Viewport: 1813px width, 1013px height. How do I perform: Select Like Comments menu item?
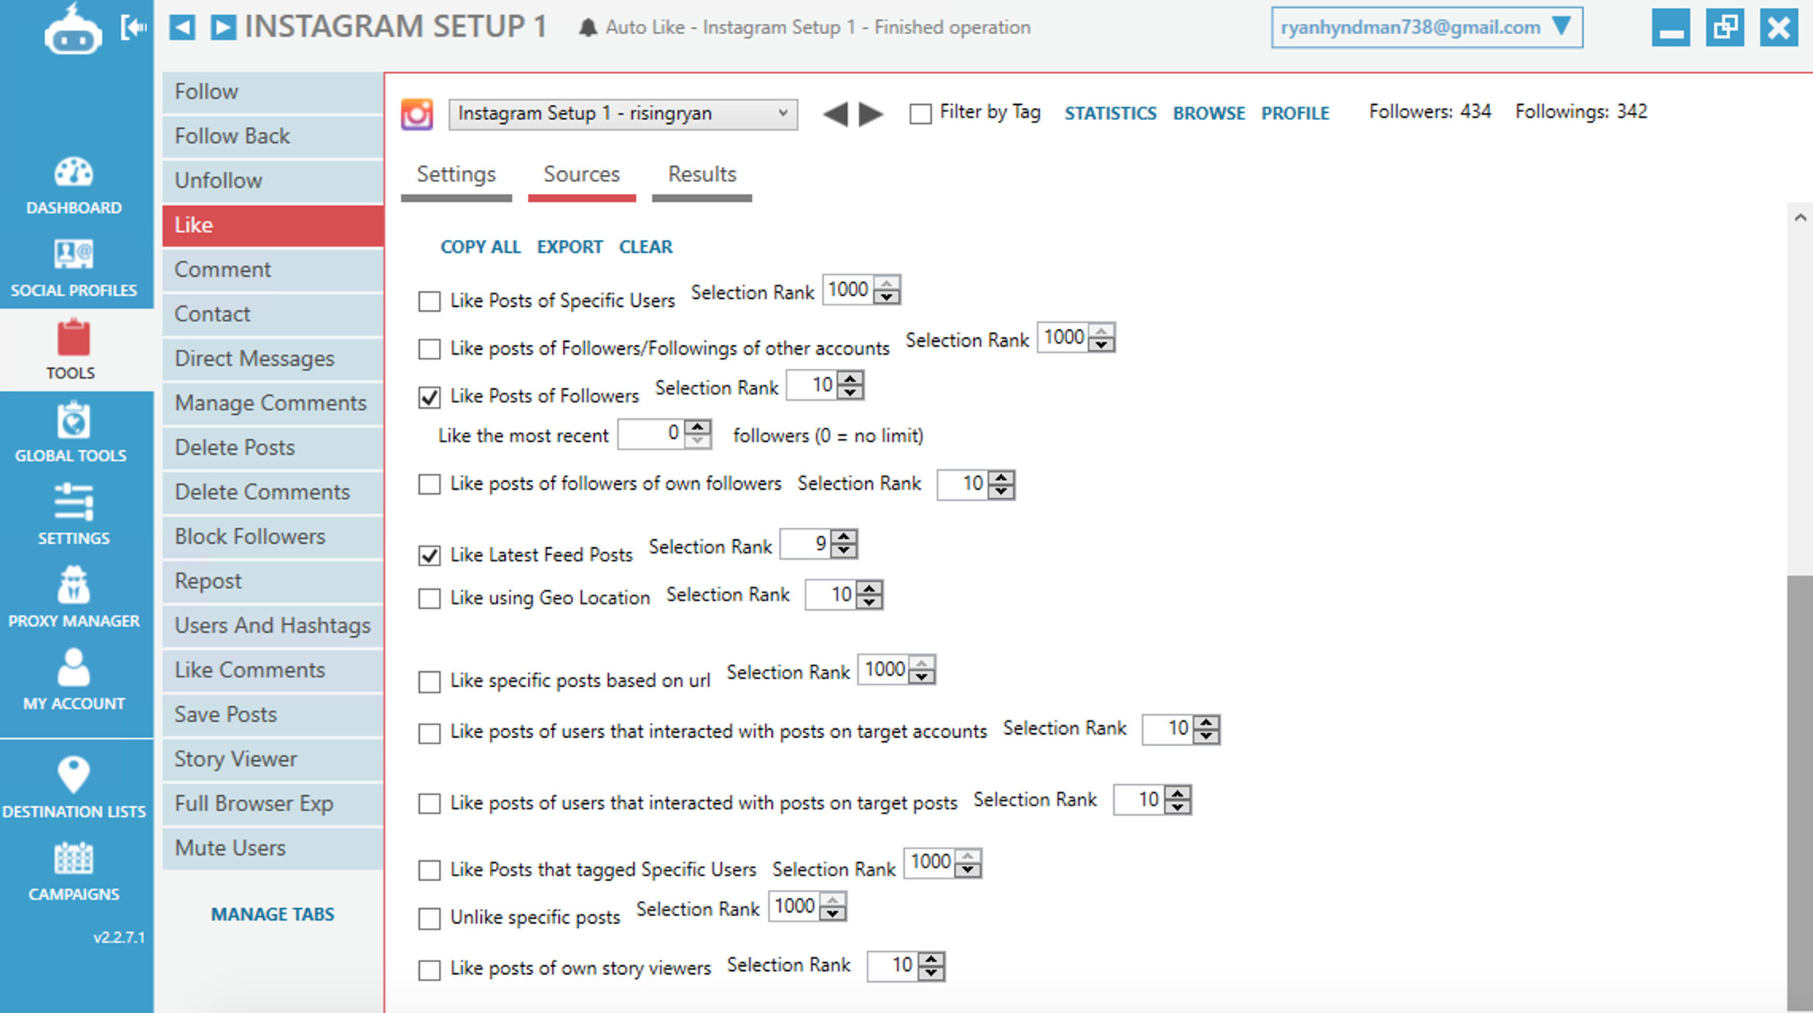273,670
